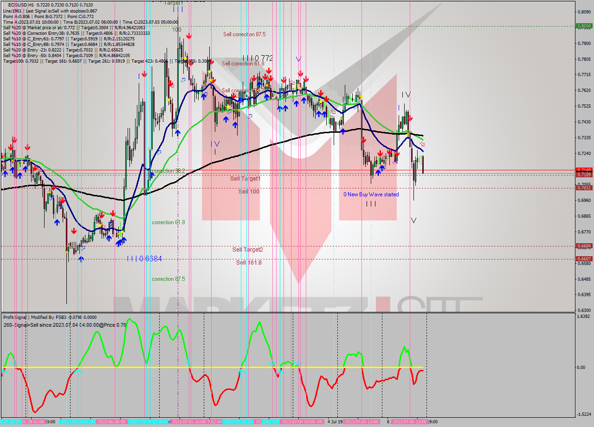The height and width of the screenshot is (427, 594).
Task: Click the 0.6607 price level tag
Action: coord(584,259)
